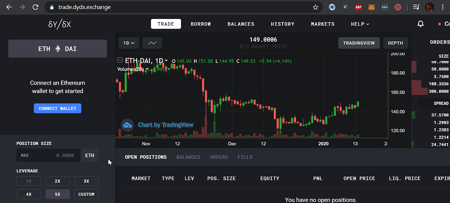Screen dimensions: 450x203
Task: Click the EQUITY column header
Action: click(x=270, y=178)
